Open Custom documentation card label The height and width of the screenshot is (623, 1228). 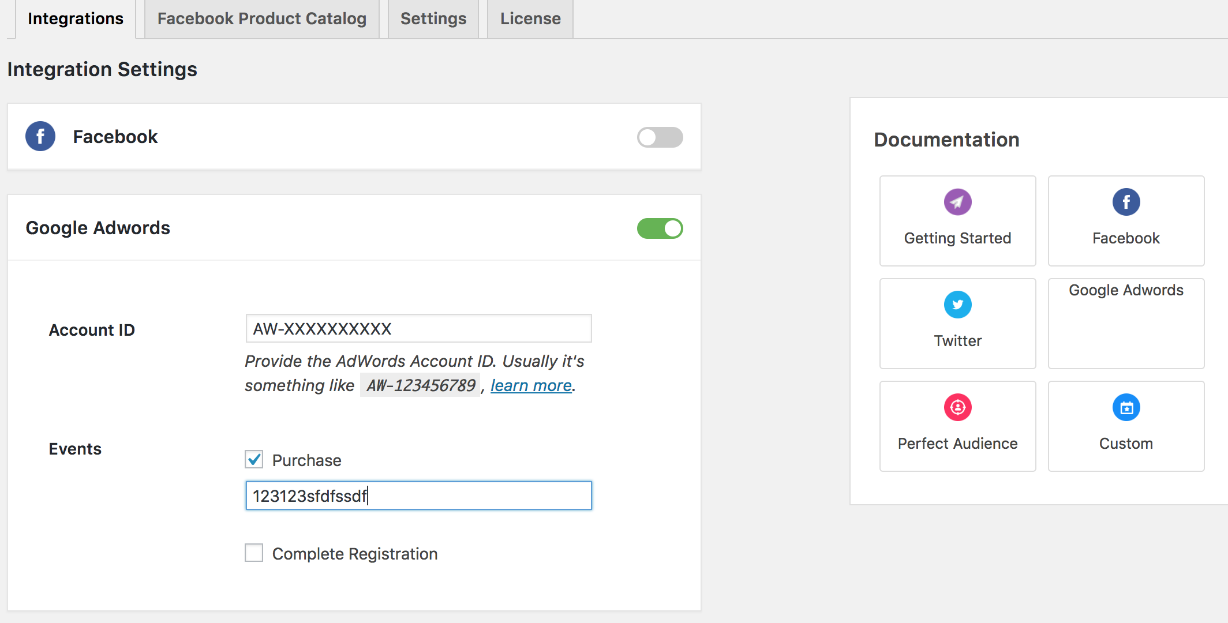coord(1126,444)
